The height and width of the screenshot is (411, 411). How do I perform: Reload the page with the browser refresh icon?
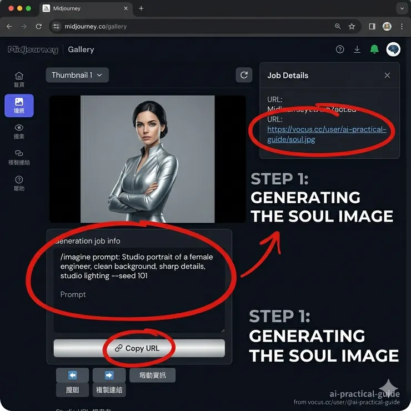click(38, 27)
